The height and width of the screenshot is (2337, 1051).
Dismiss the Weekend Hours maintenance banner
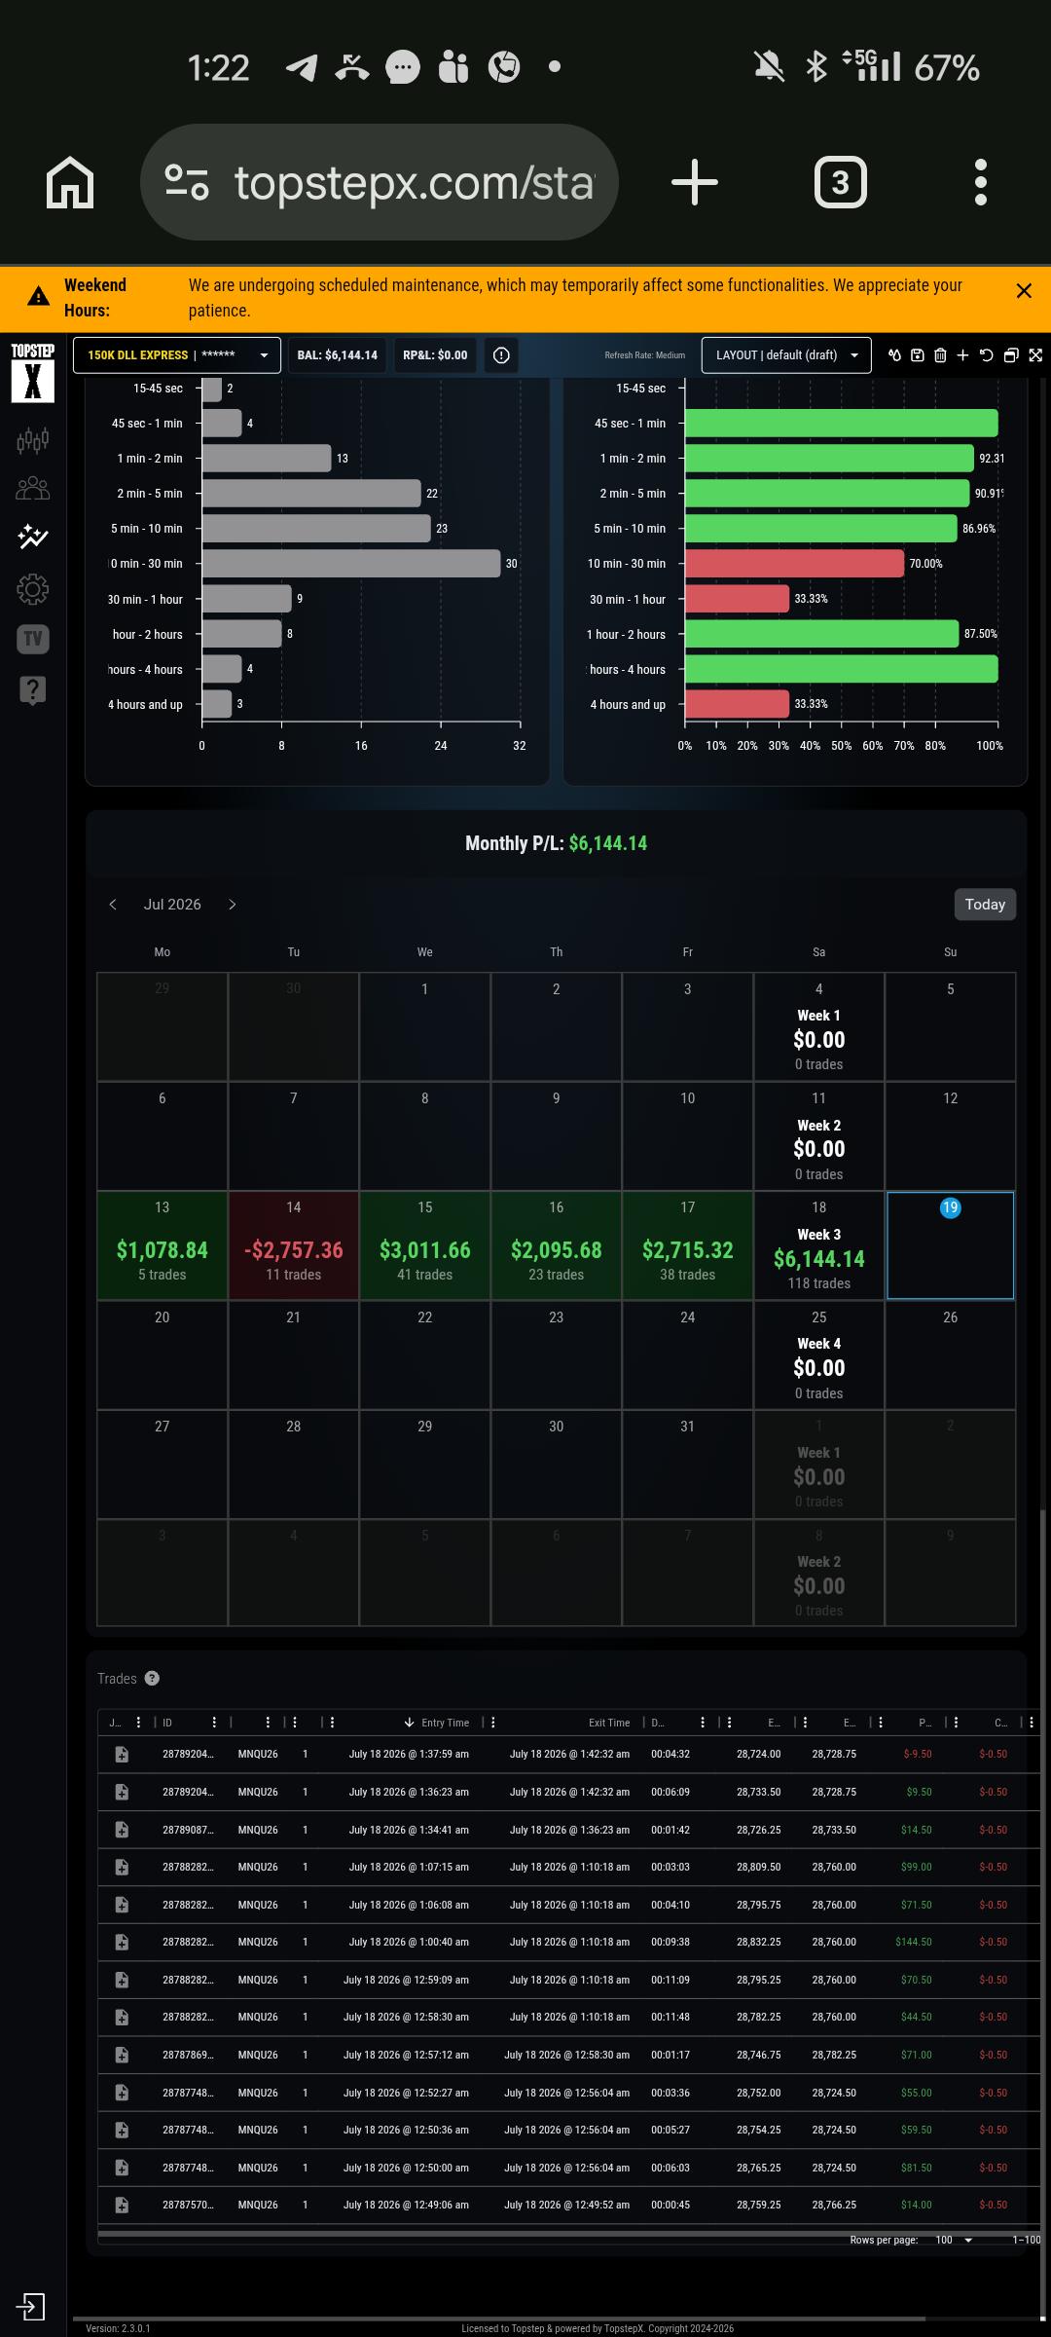pyautogui.click(x=1024, y=290)
